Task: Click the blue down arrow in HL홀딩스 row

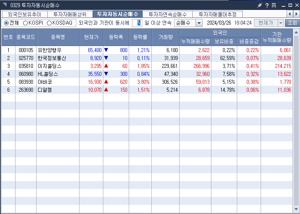Action: (x=106, y=73)
